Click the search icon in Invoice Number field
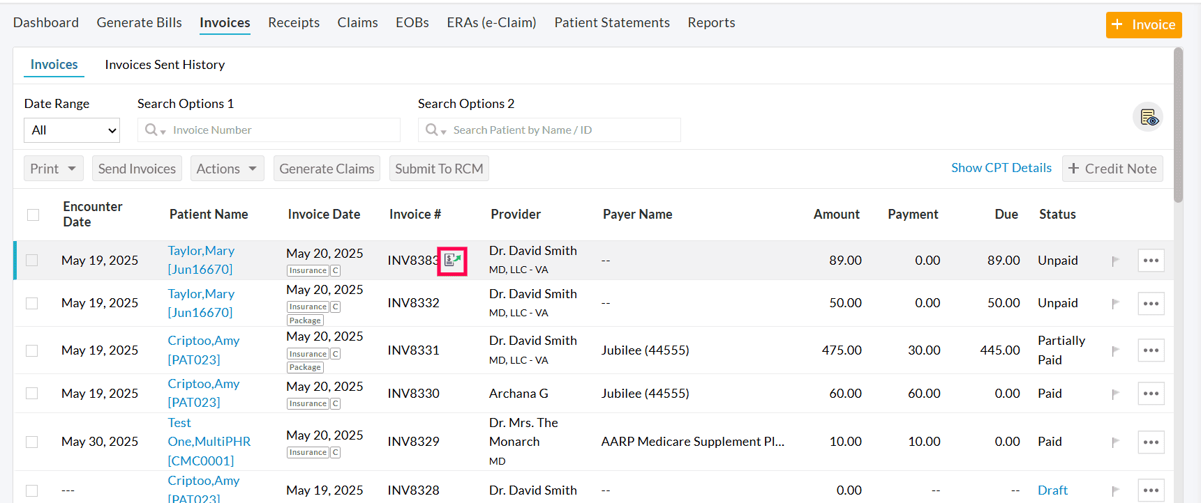Image resolution: width=1201 pixels, height=503 pixels. [151, 130]
